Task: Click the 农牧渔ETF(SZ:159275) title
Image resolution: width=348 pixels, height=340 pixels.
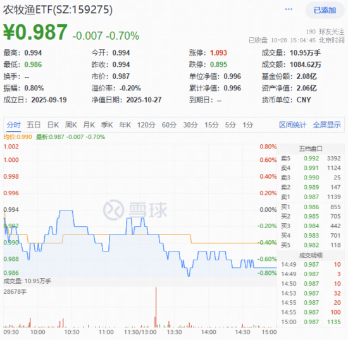Action: 58,9
